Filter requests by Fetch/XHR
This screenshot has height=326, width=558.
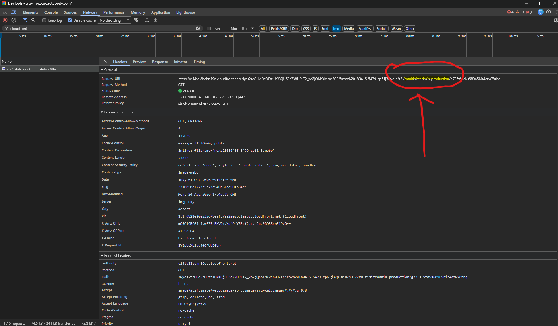pyautogui.click(x=279, y=29)
